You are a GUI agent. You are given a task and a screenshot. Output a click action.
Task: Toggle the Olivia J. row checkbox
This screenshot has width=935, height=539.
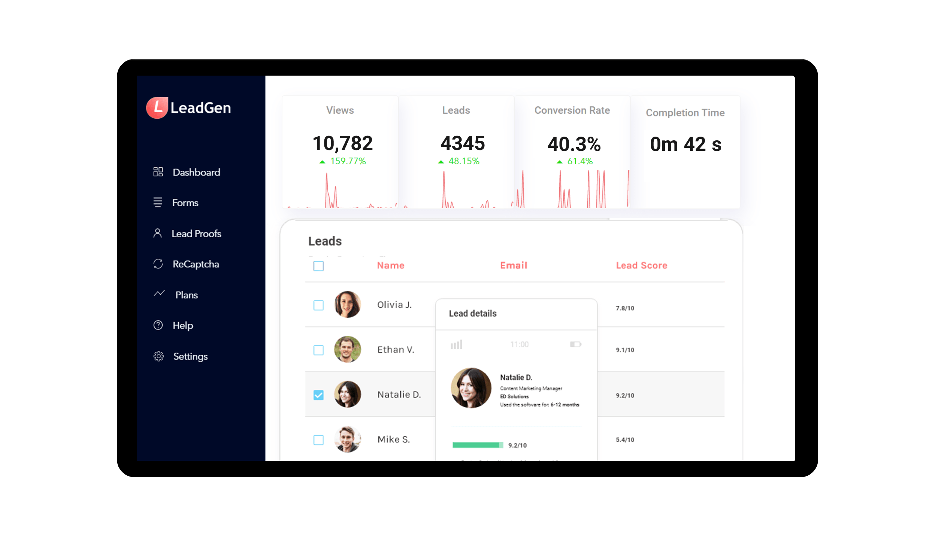(x=318, y=305)
